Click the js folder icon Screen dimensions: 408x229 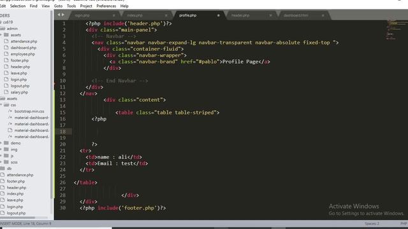(6, 156)
